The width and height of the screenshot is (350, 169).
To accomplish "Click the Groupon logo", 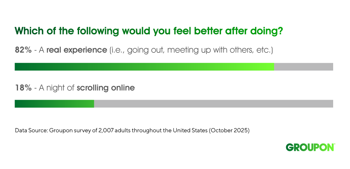I will [309, 147].
